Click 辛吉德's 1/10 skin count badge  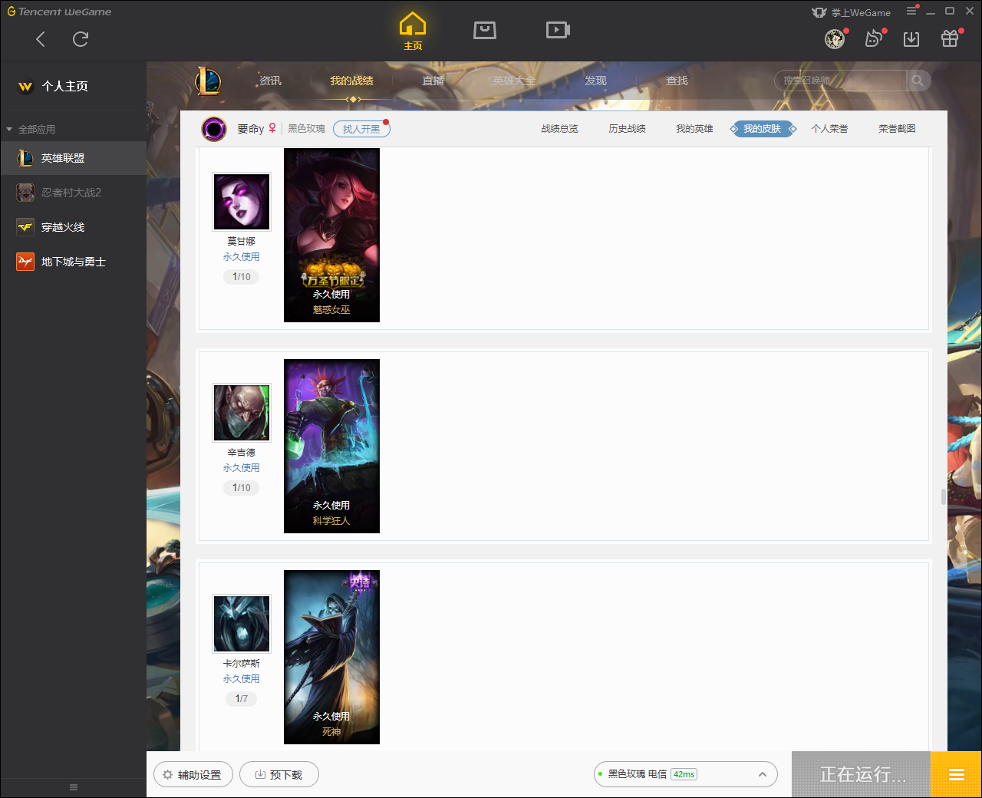pyautogui.click(x=242, y=488)
